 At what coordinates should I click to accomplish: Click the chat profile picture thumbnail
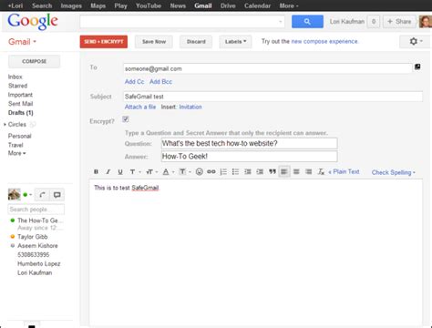pyautogui.click(x=14, y=194)
